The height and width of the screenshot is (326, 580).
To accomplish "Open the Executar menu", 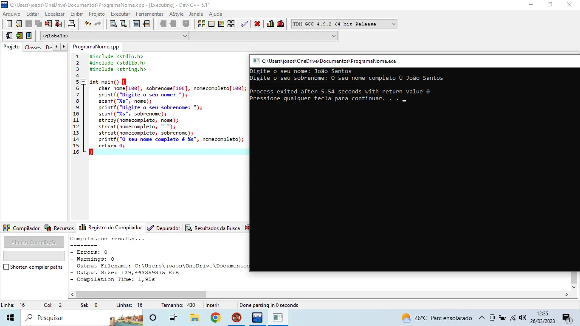I will [120, 14].
